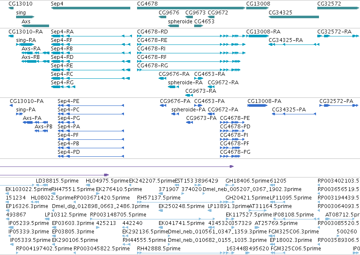Select the CG13010 gene label
Image resolution: width=360 pixels, height=255 pixels.
click(x=20, y=4)
